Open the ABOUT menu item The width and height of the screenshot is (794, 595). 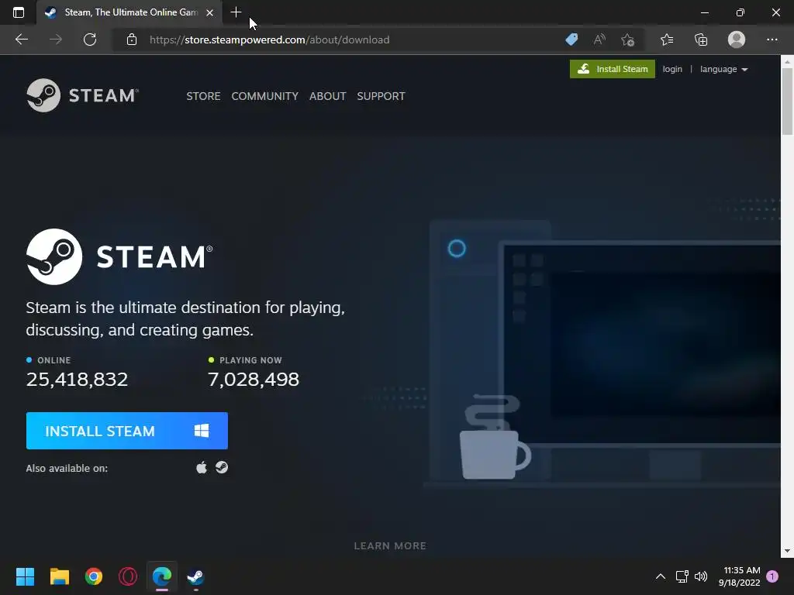click(x=328, y=96)
